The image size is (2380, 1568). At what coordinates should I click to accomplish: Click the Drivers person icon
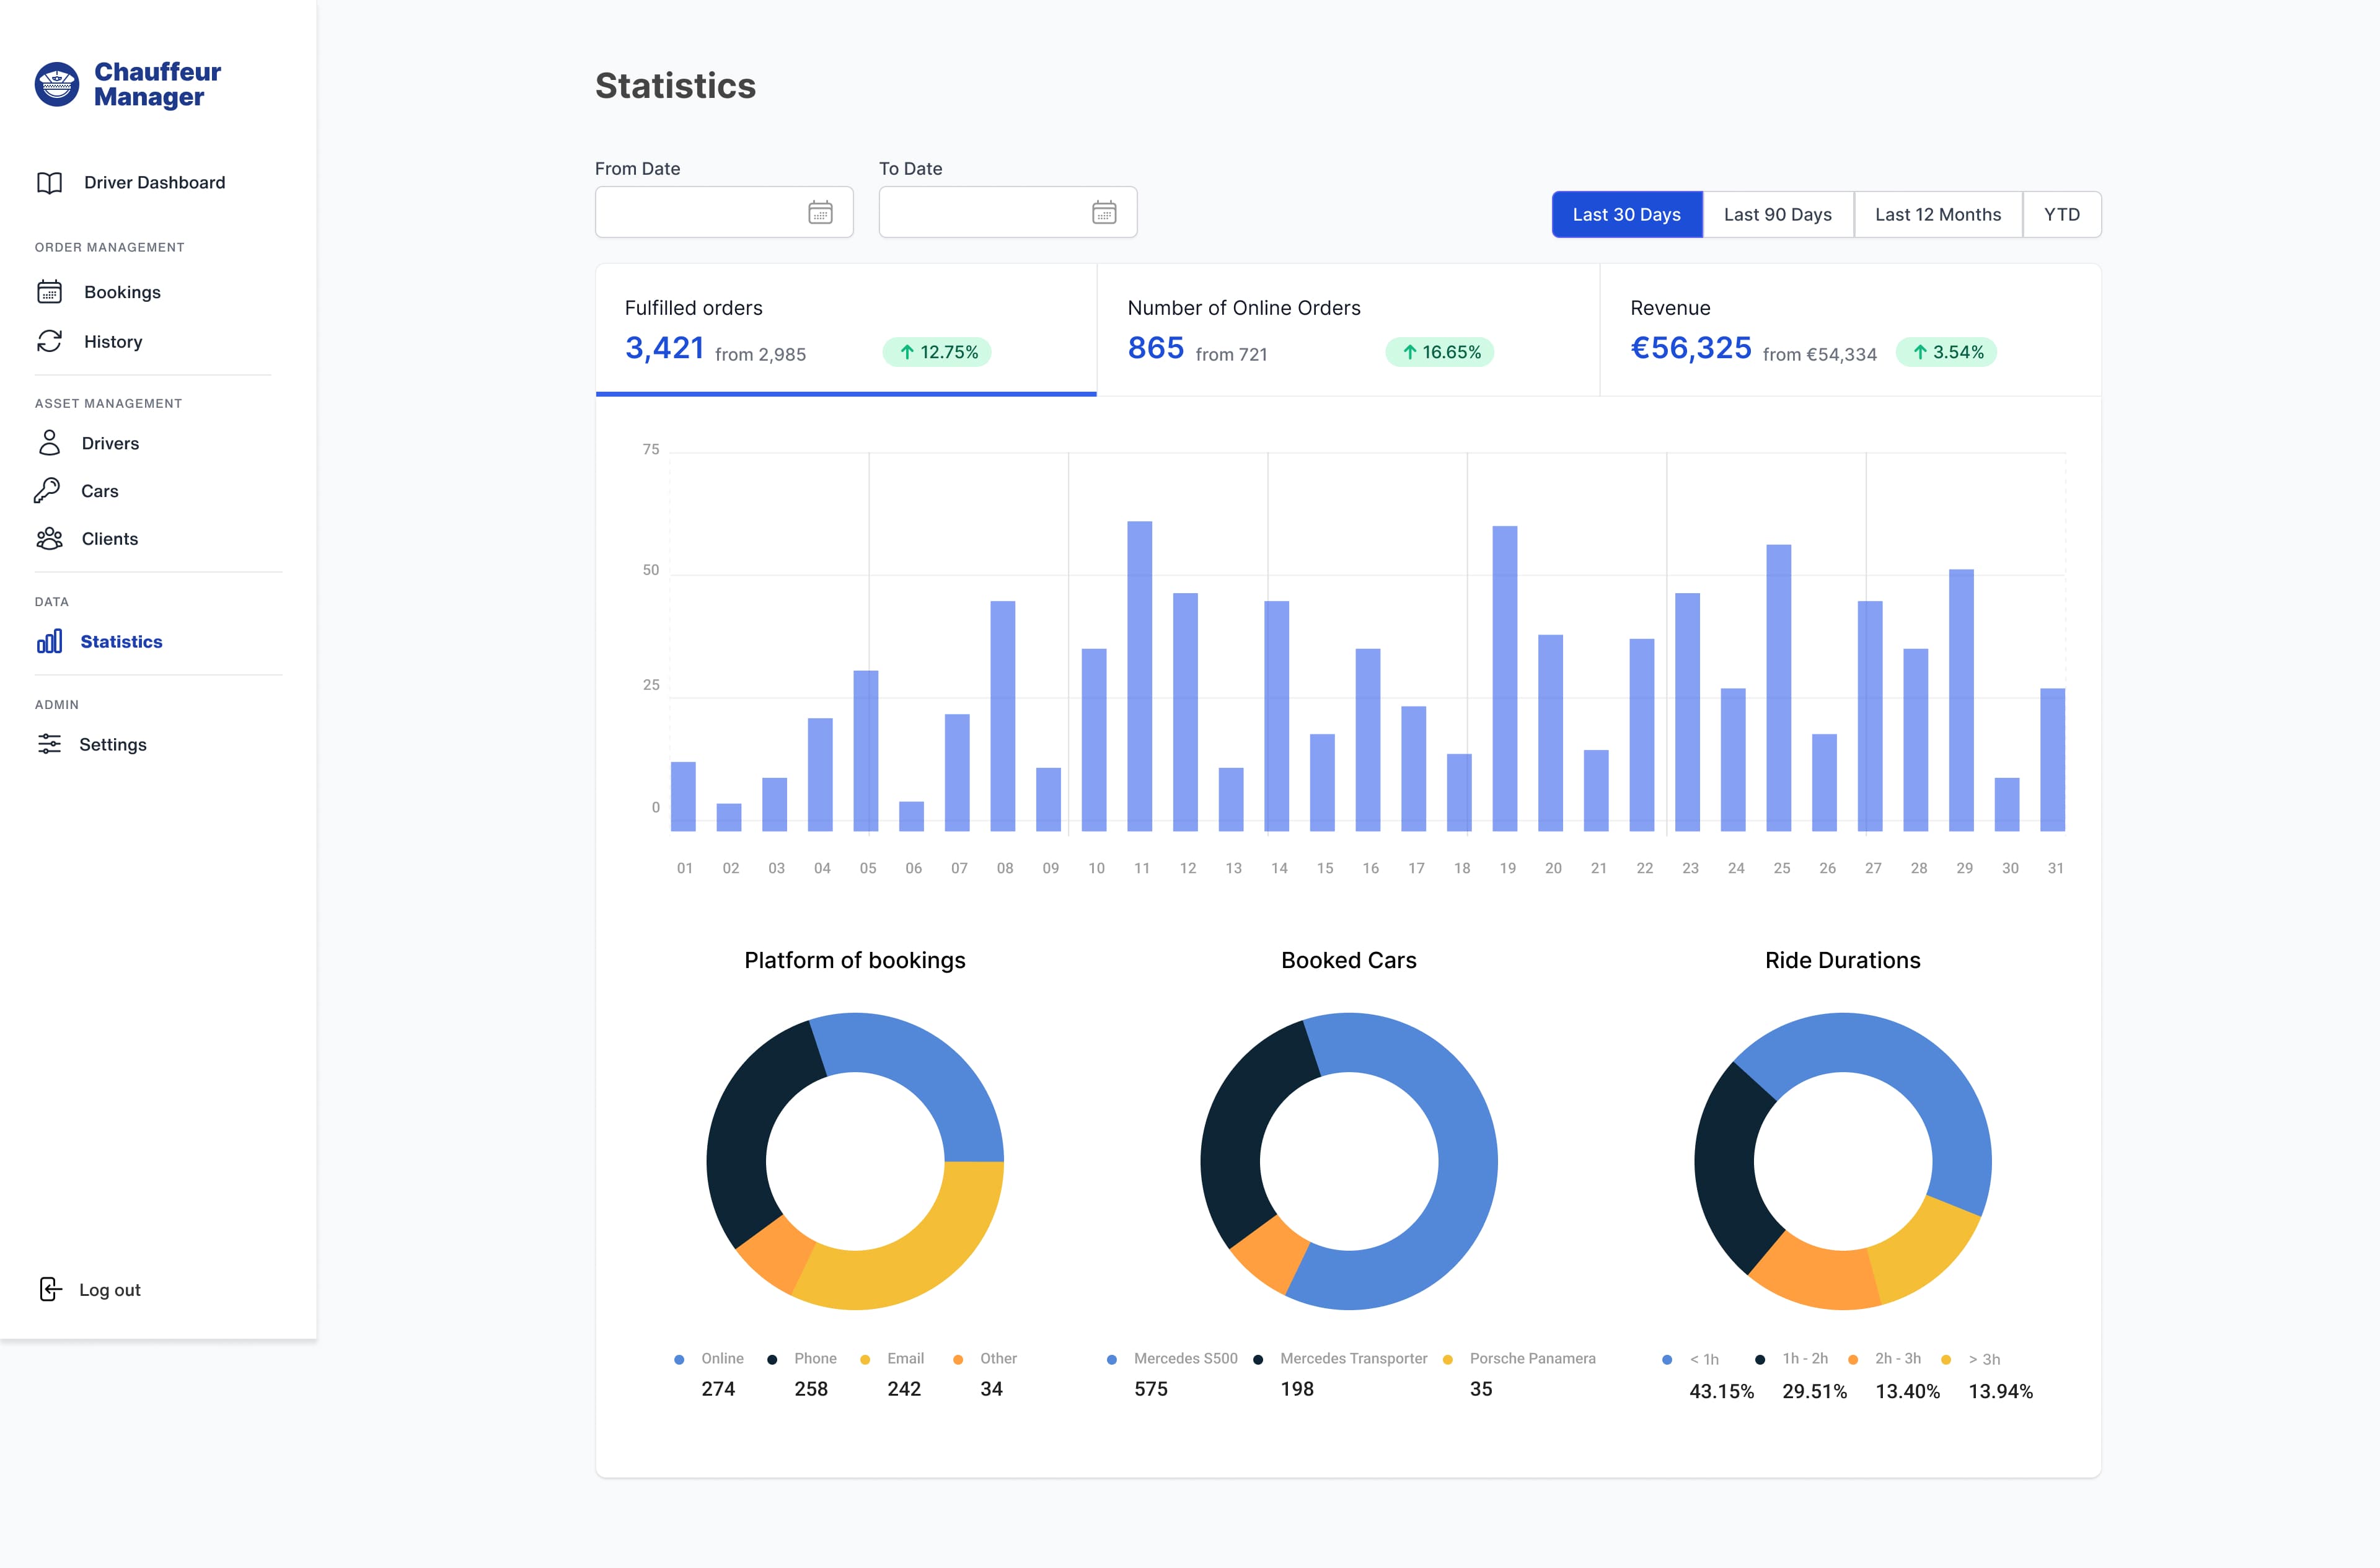(x=49, y=443)
